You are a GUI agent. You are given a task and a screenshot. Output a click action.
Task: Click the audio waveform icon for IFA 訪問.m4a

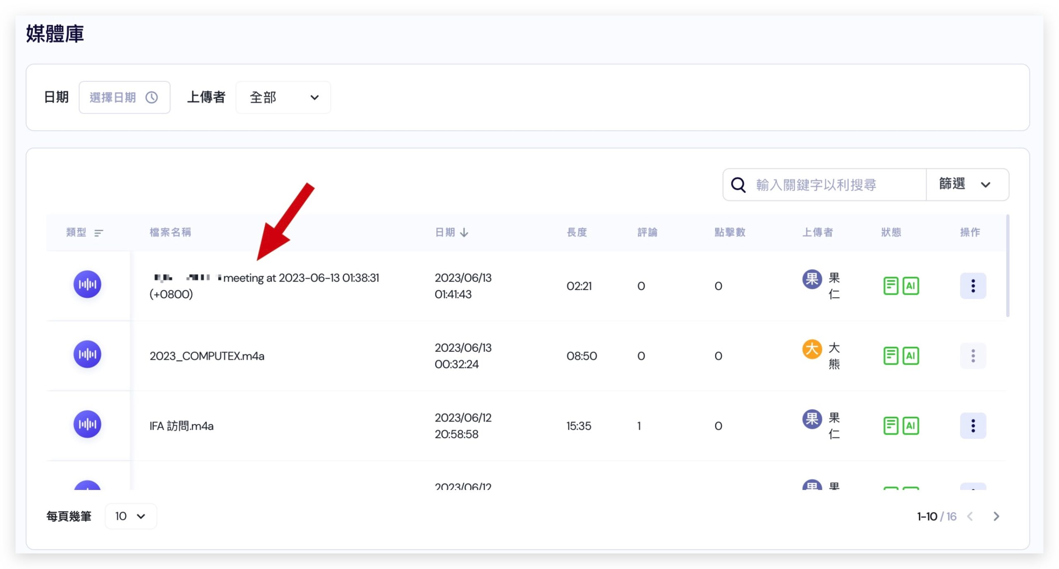pyautogui.click(x=87, y=424)
